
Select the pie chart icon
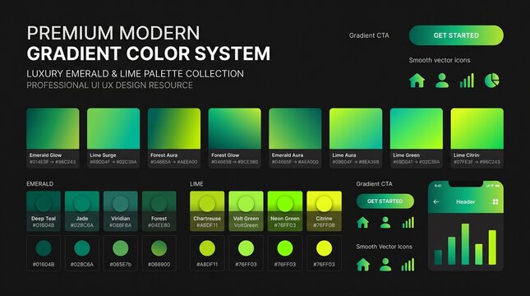click(x=492, y=81)
